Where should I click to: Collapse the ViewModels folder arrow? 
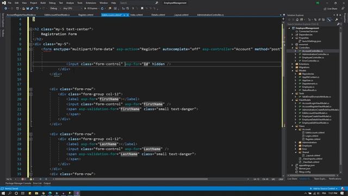click(x=293, y=100)
